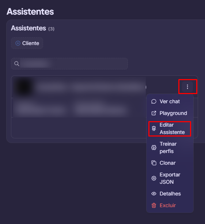
Task: Click the copy icon beside Clonar
Action: click(x=153, y=163)
